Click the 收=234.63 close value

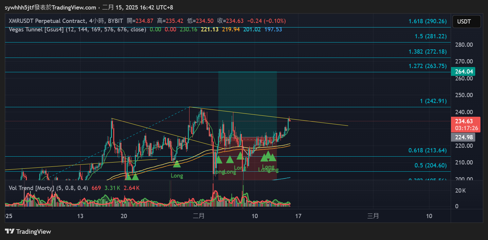click(x=230, y=21)
